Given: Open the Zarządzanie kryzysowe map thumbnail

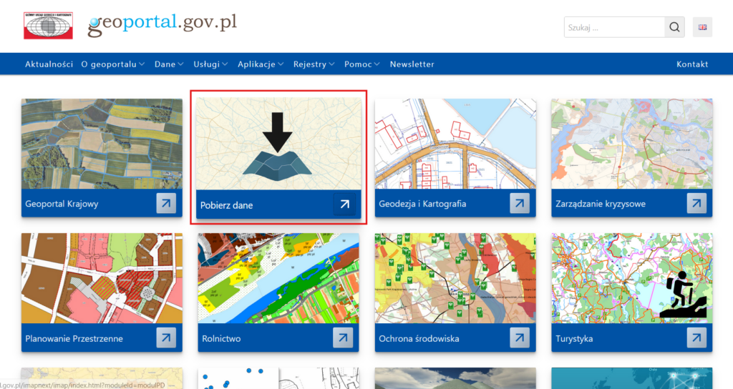Looking at the screenshot, I should (x=632, y=144).
